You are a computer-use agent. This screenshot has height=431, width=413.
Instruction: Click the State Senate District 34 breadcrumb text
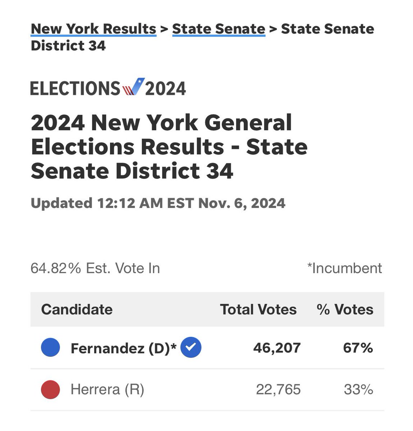click(x=202, y=37)
